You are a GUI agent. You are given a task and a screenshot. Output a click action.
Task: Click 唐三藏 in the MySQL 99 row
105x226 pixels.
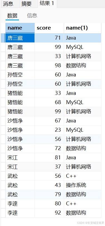click(x=20, y=47)
